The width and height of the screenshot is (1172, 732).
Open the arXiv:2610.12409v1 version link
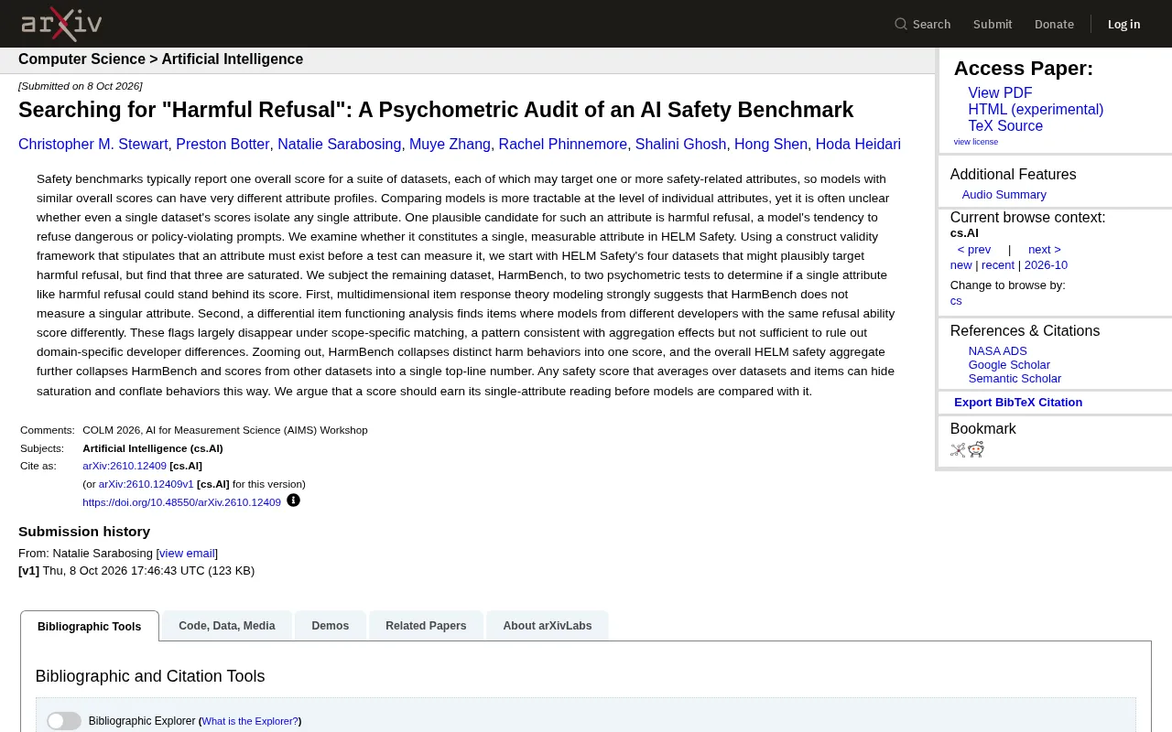[146, 484]
